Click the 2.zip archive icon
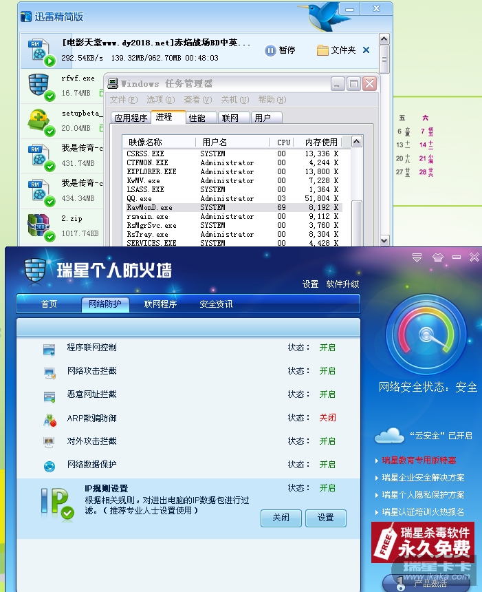Screen dimensions: 482x592 pyautogui.click(x=41, y=227)
